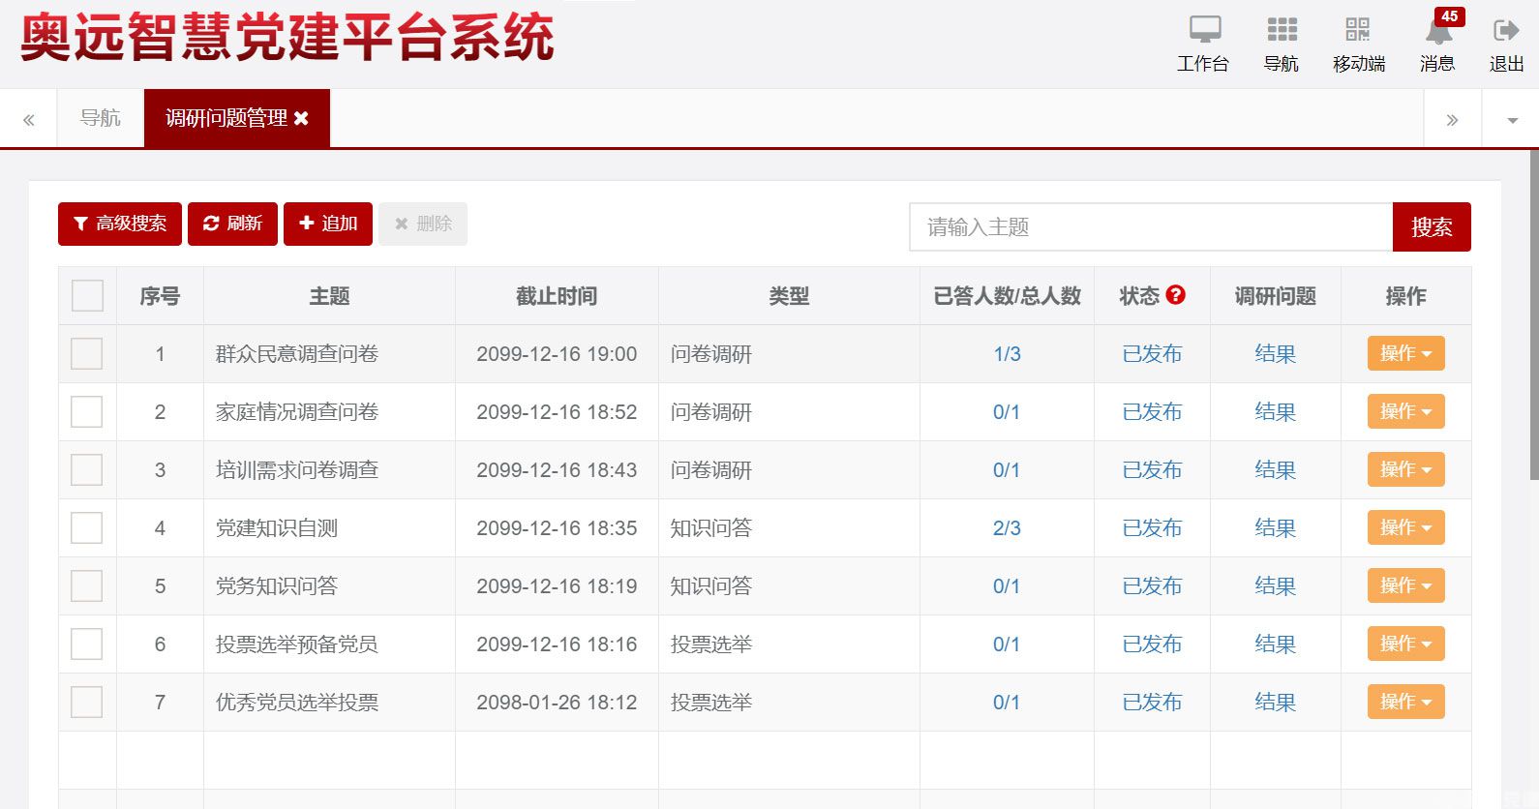Toggle the select-all header checkbox
The width and height of the screenshot is (1539, 809).
click(87, 295)
